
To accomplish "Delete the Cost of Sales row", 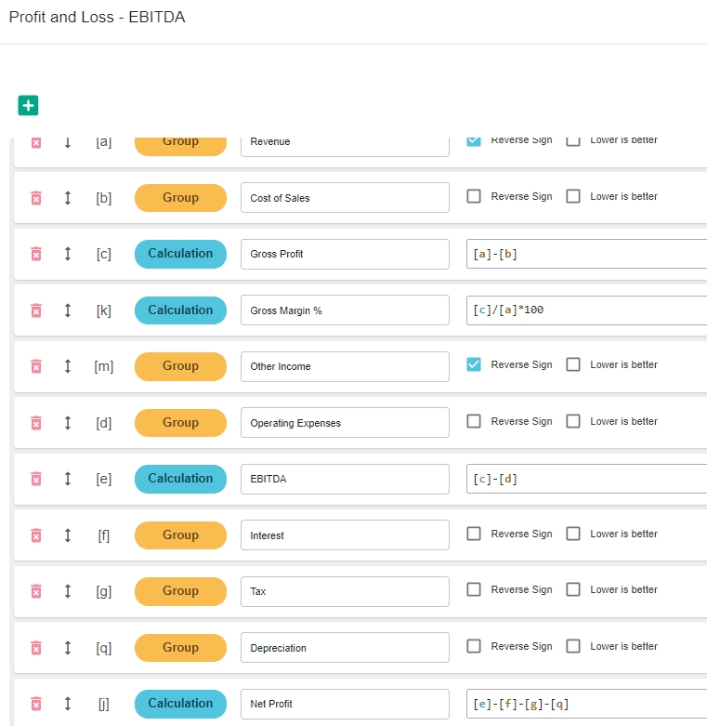I will 36,198.
